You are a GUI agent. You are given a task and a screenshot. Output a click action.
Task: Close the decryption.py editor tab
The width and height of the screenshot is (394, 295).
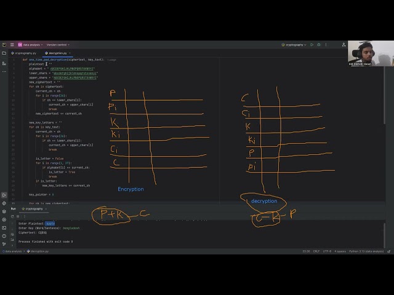coord(70,53)
